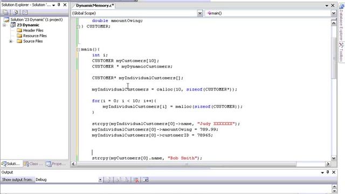The width and height of the screenshot is (345, 194).
Task: Click the Show All Files icon in Solution Explorer toolbar
Action: point(25,12)
